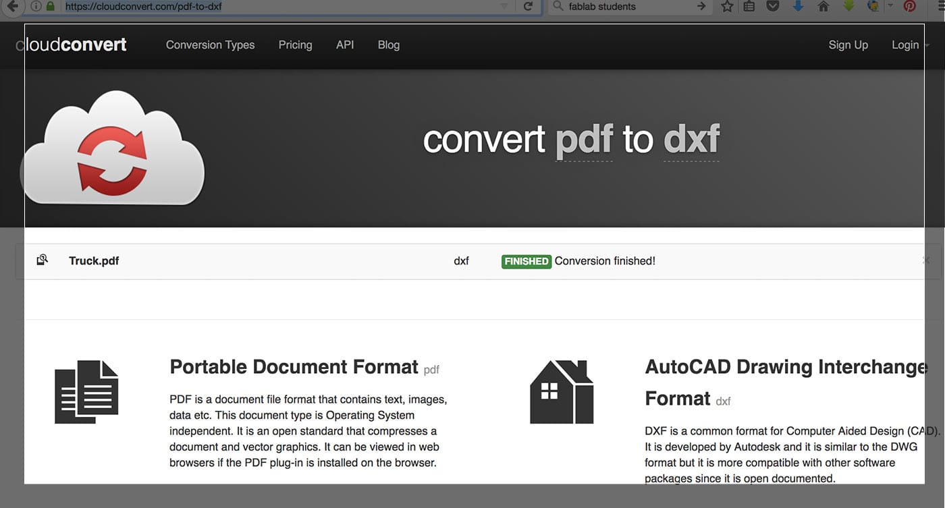Click the green padlock security icon
Image resolution: width=945 pixels, height=508 pixels.
point(51,6)
